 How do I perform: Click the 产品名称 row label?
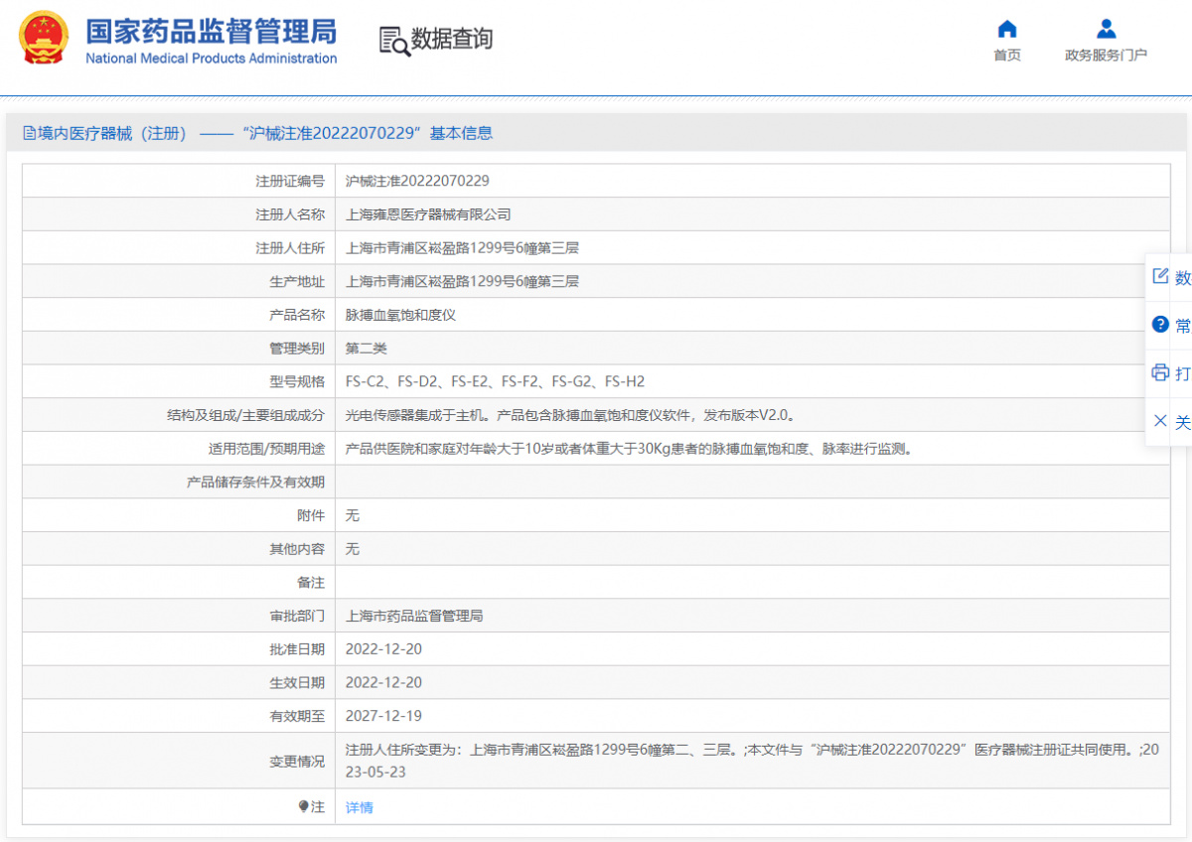[x=297, y=314]
